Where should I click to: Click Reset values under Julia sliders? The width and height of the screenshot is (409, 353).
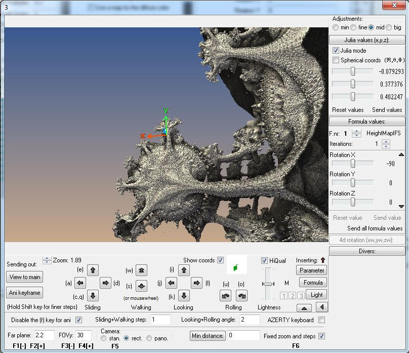[x=348, y=110]
